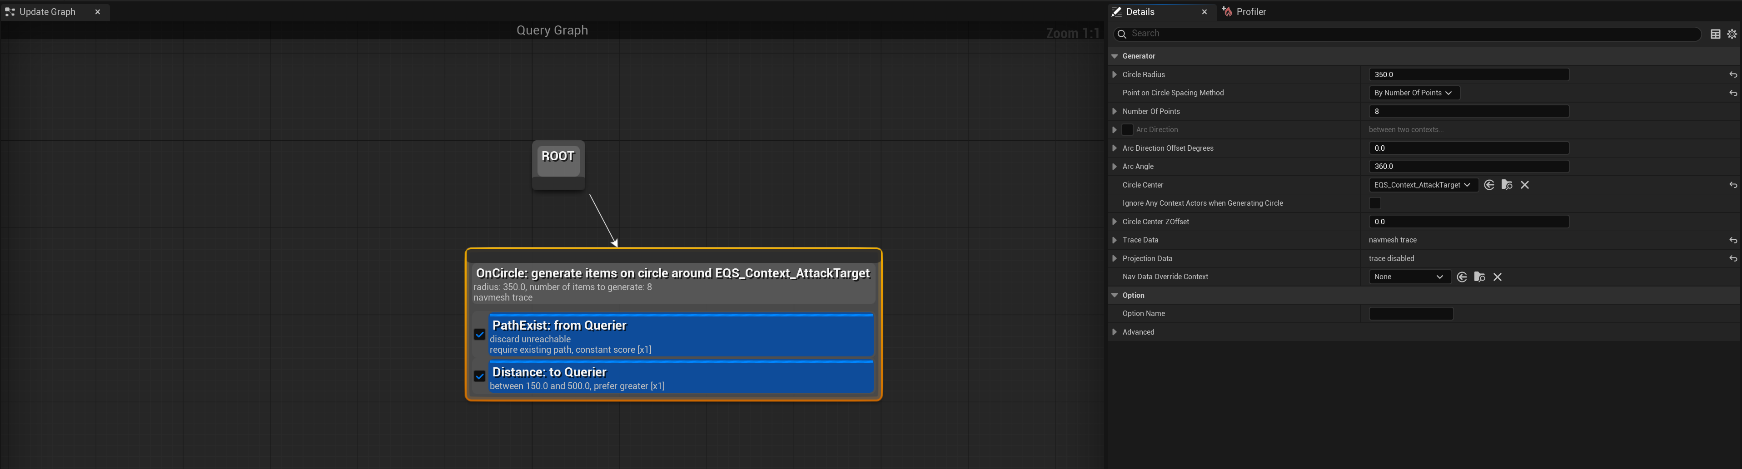
Task: Reset Point on Circle Spacing Method to default
Action: (x=1732, y=93)
